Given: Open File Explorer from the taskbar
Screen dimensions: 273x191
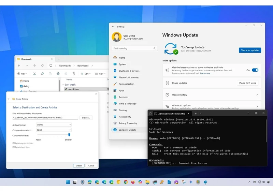Looking at the screenshot, I should 147,182.
